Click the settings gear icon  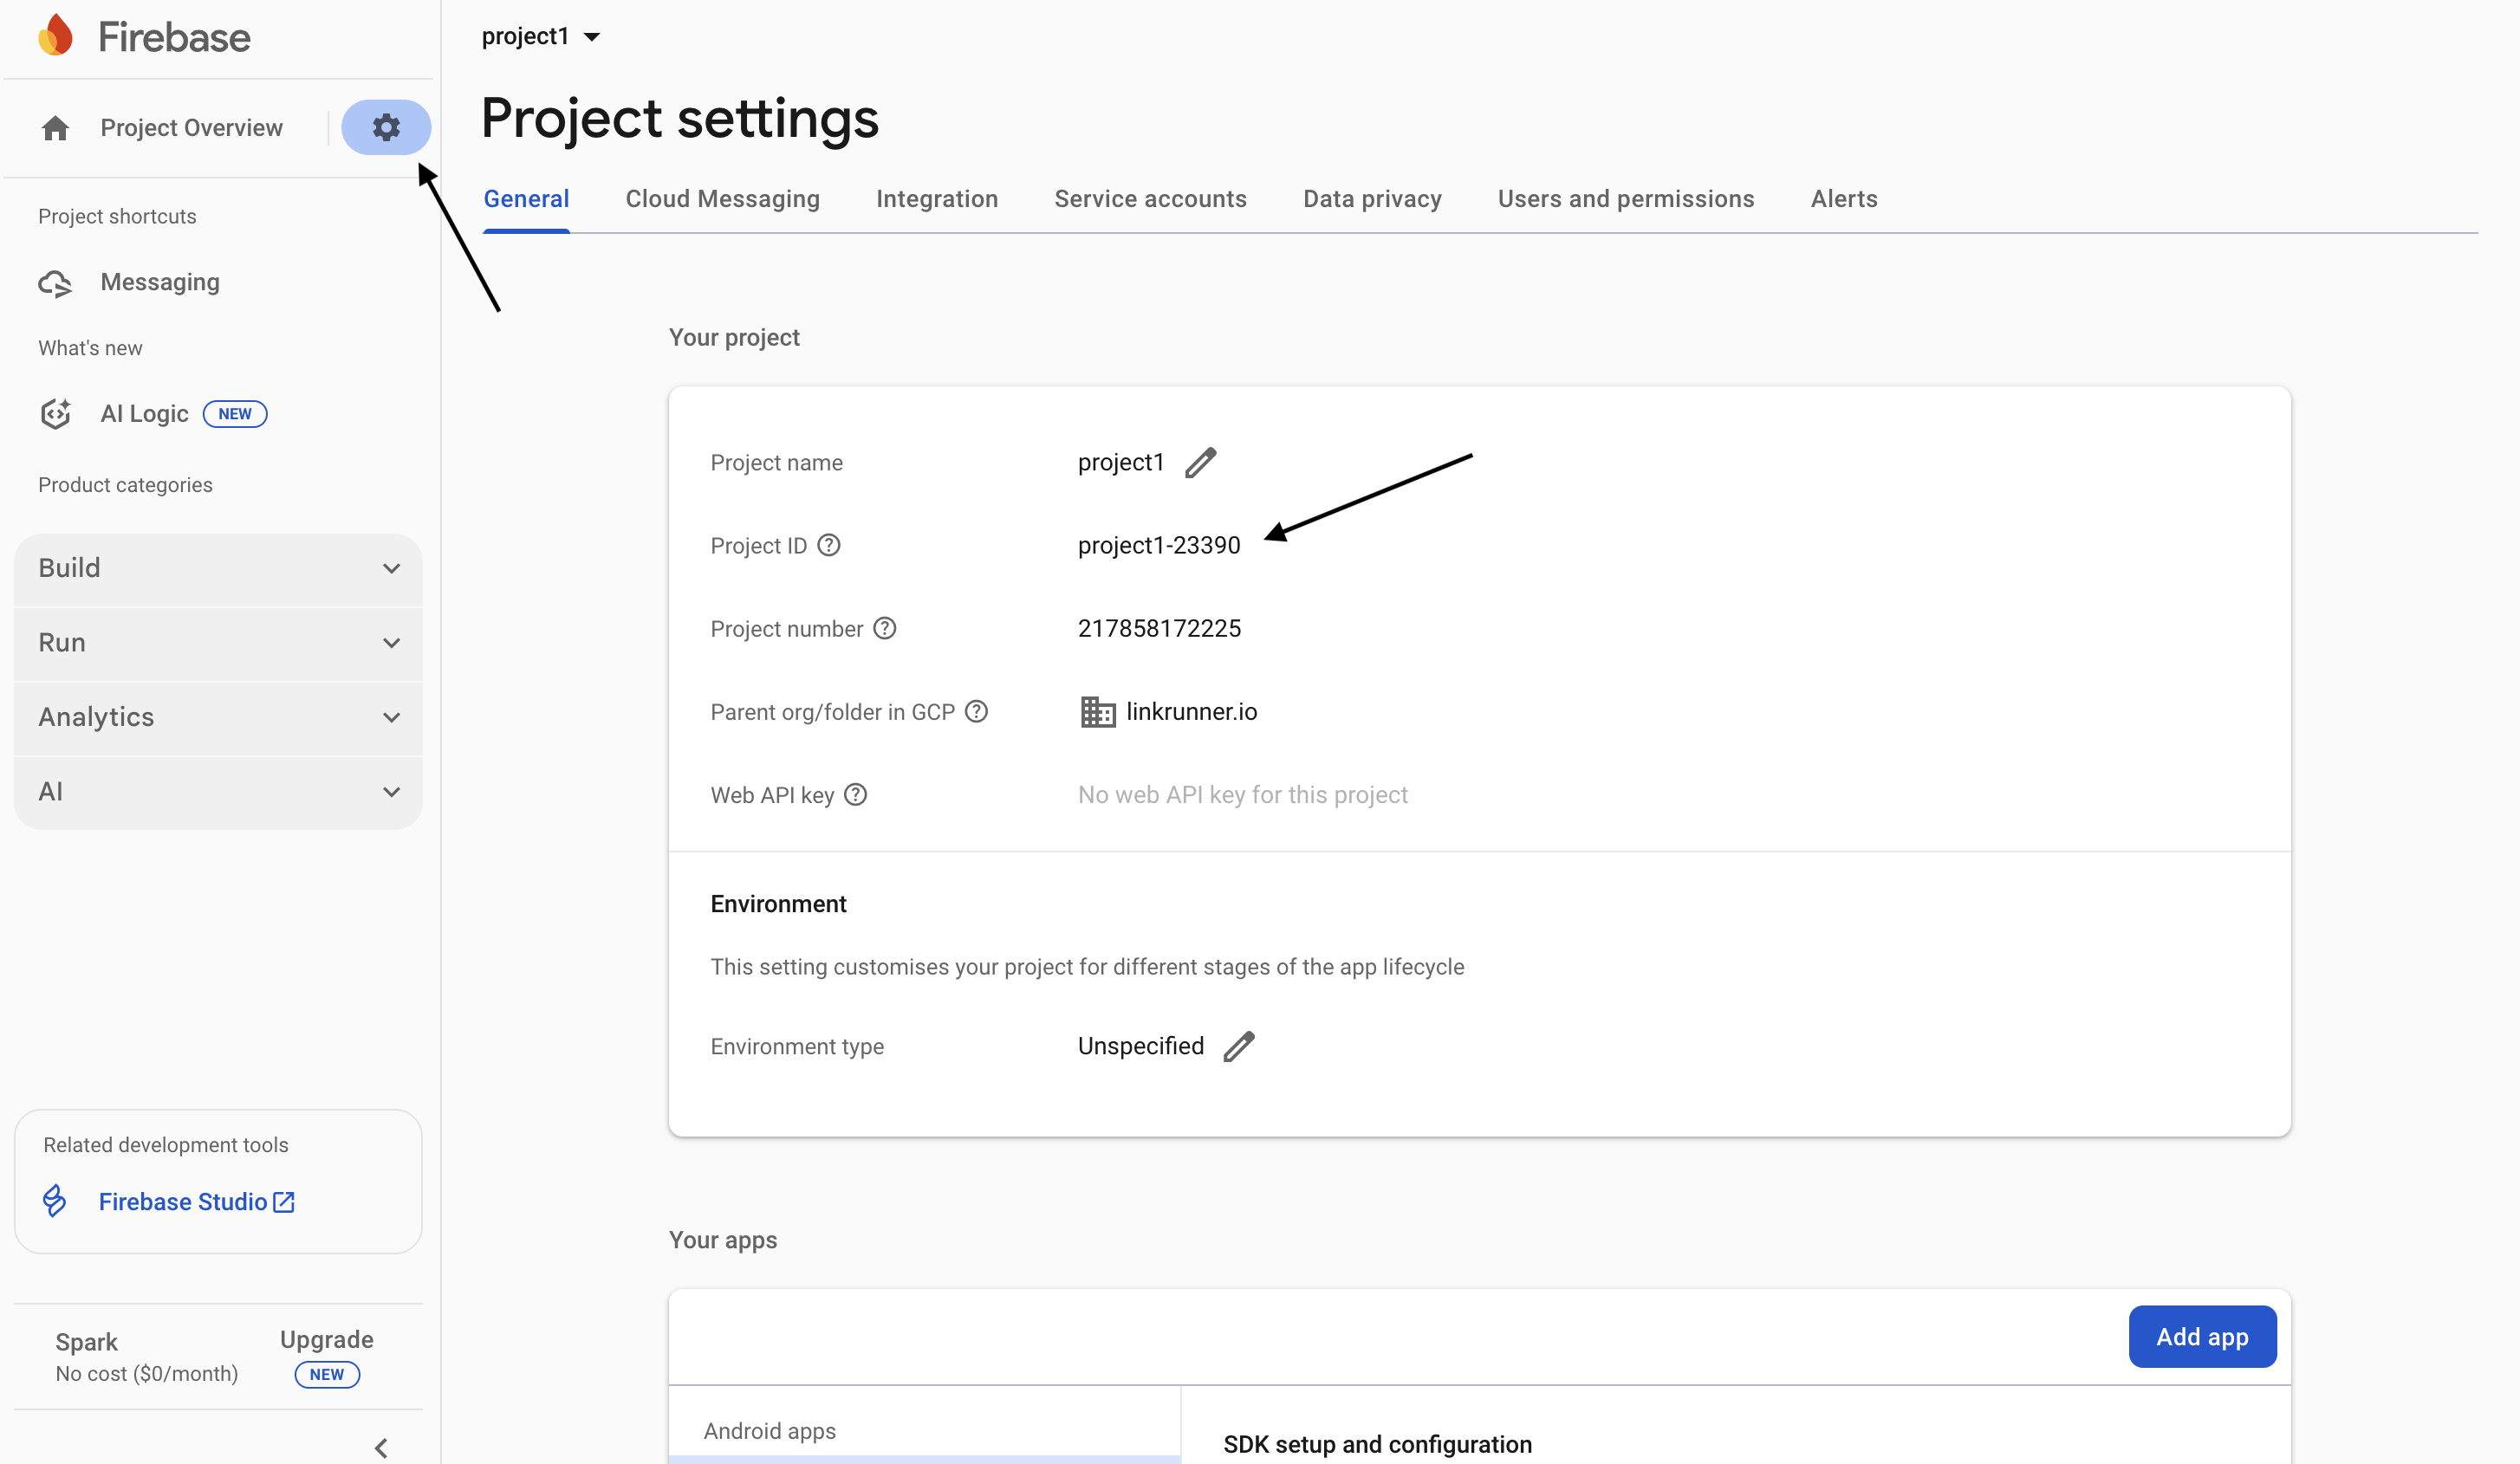tap(386, 127)
